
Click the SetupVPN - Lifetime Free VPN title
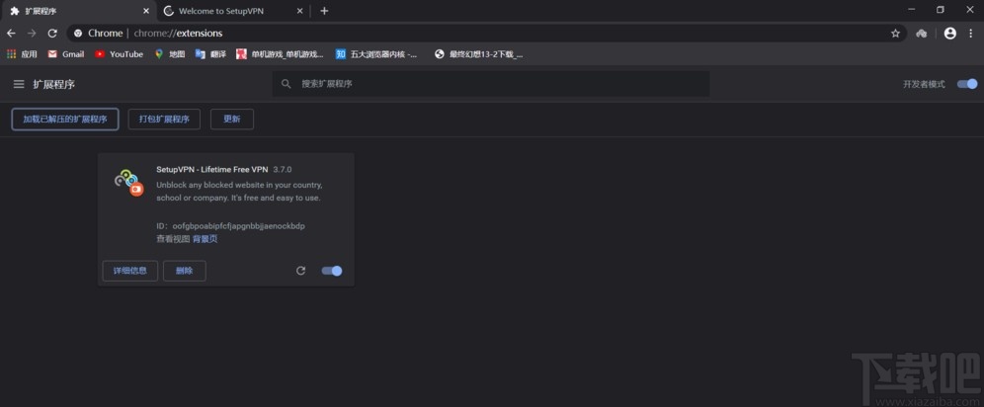coord(212,169)
